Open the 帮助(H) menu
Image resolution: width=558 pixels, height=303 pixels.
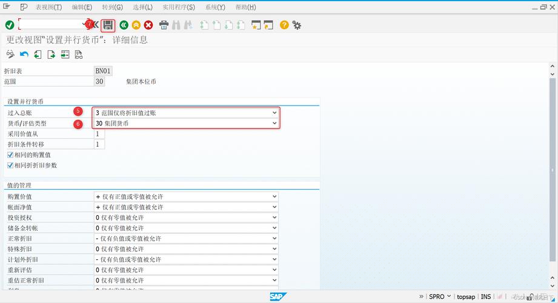point(245,7)
